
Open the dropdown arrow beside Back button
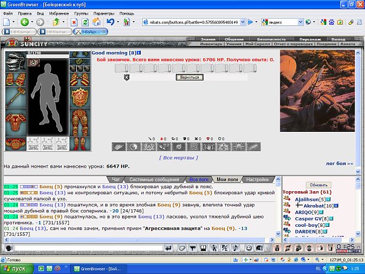pyautogui.click(x=32, y=22)
